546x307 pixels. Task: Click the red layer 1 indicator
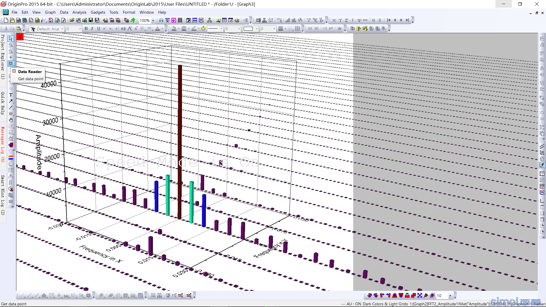[x=20, y=37]
